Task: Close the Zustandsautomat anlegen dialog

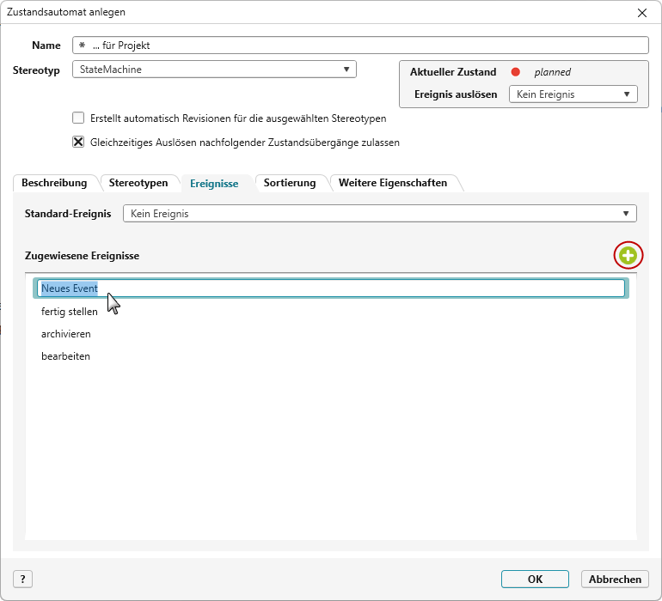Action: [641, 12]
